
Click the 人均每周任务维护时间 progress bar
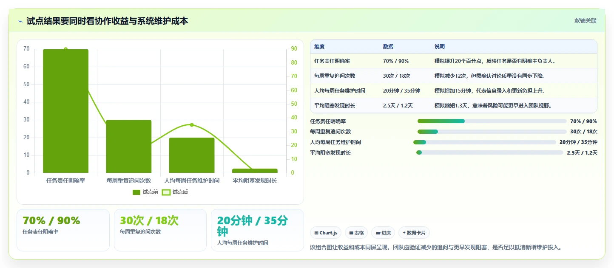pos(485,142)
